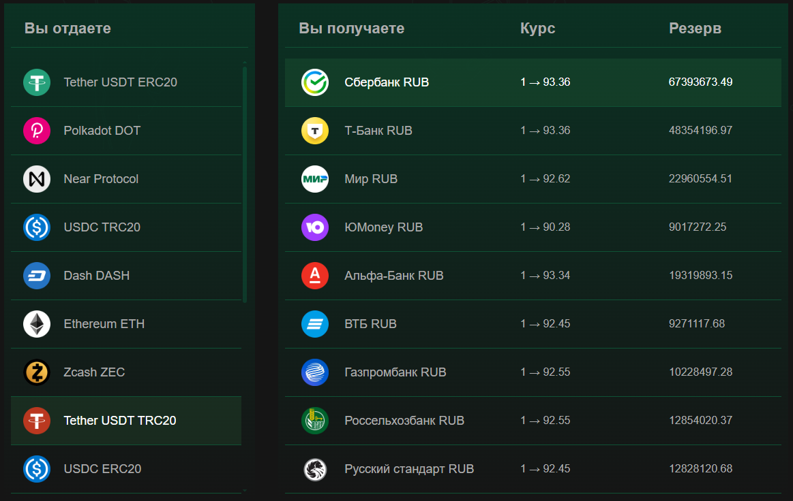Select Сбербанк RUB as receiving method
The height and width of the screenshot is (501, 793).
coord(533,82)
